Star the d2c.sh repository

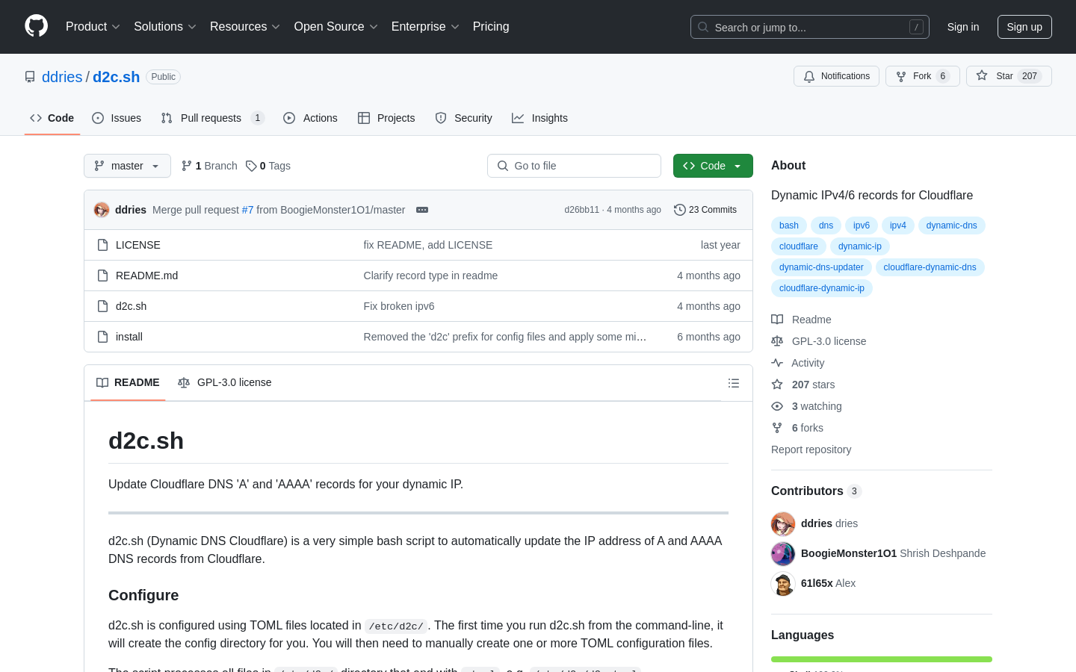click(1009, 76)
